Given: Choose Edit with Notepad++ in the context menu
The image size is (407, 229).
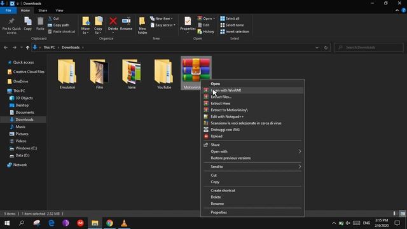Looking at the screenshot, I should pos(252,116).
